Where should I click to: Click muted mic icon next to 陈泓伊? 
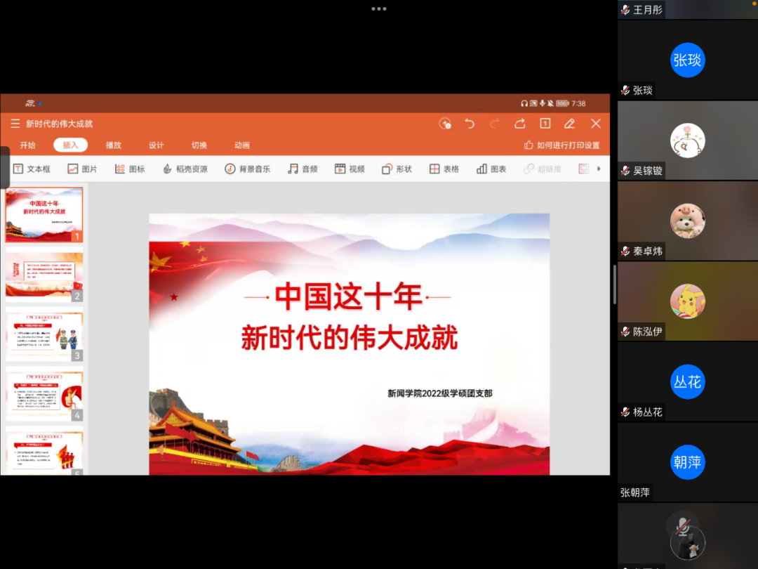pos(625,332)
